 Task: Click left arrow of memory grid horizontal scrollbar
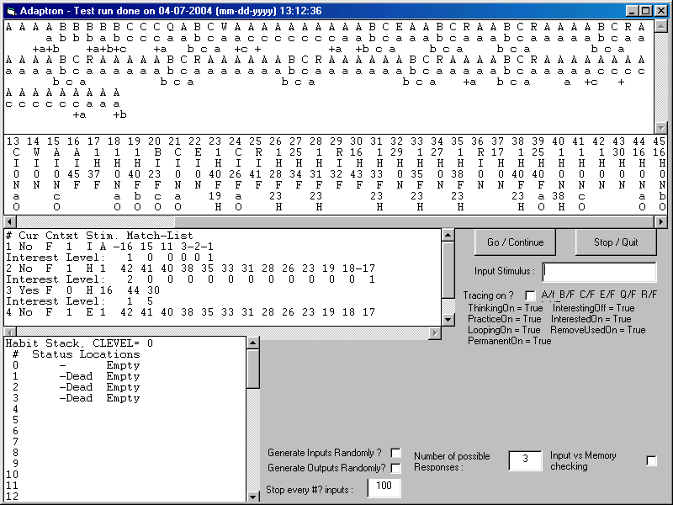9,221
